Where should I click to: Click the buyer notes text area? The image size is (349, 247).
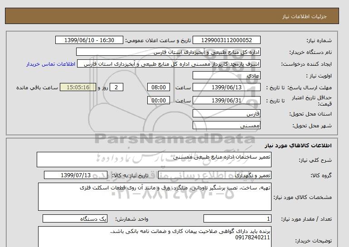click(x=155, y=237)
